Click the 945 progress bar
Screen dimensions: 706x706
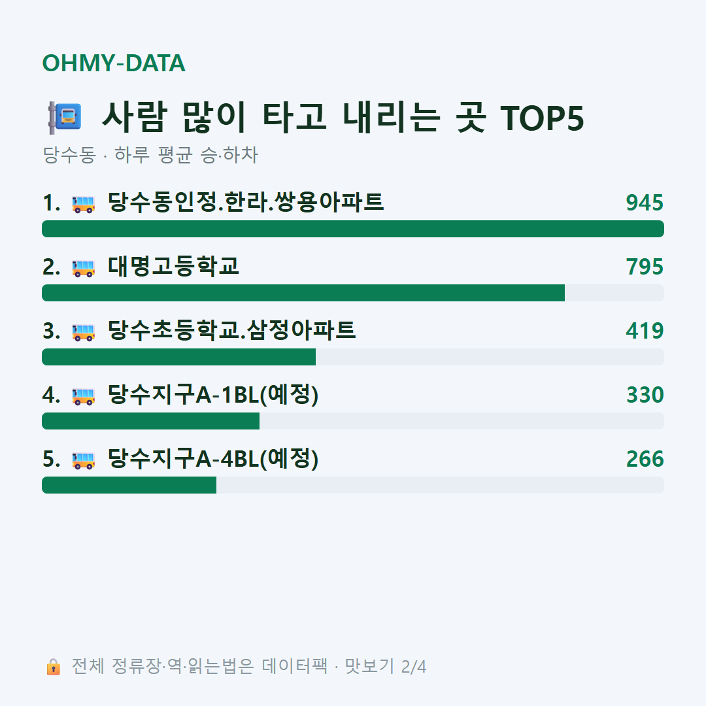(353, 229)
